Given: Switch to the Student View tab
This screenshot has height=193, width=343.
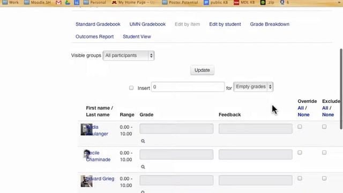Looking at the screenshot, I should click(137, 36).
